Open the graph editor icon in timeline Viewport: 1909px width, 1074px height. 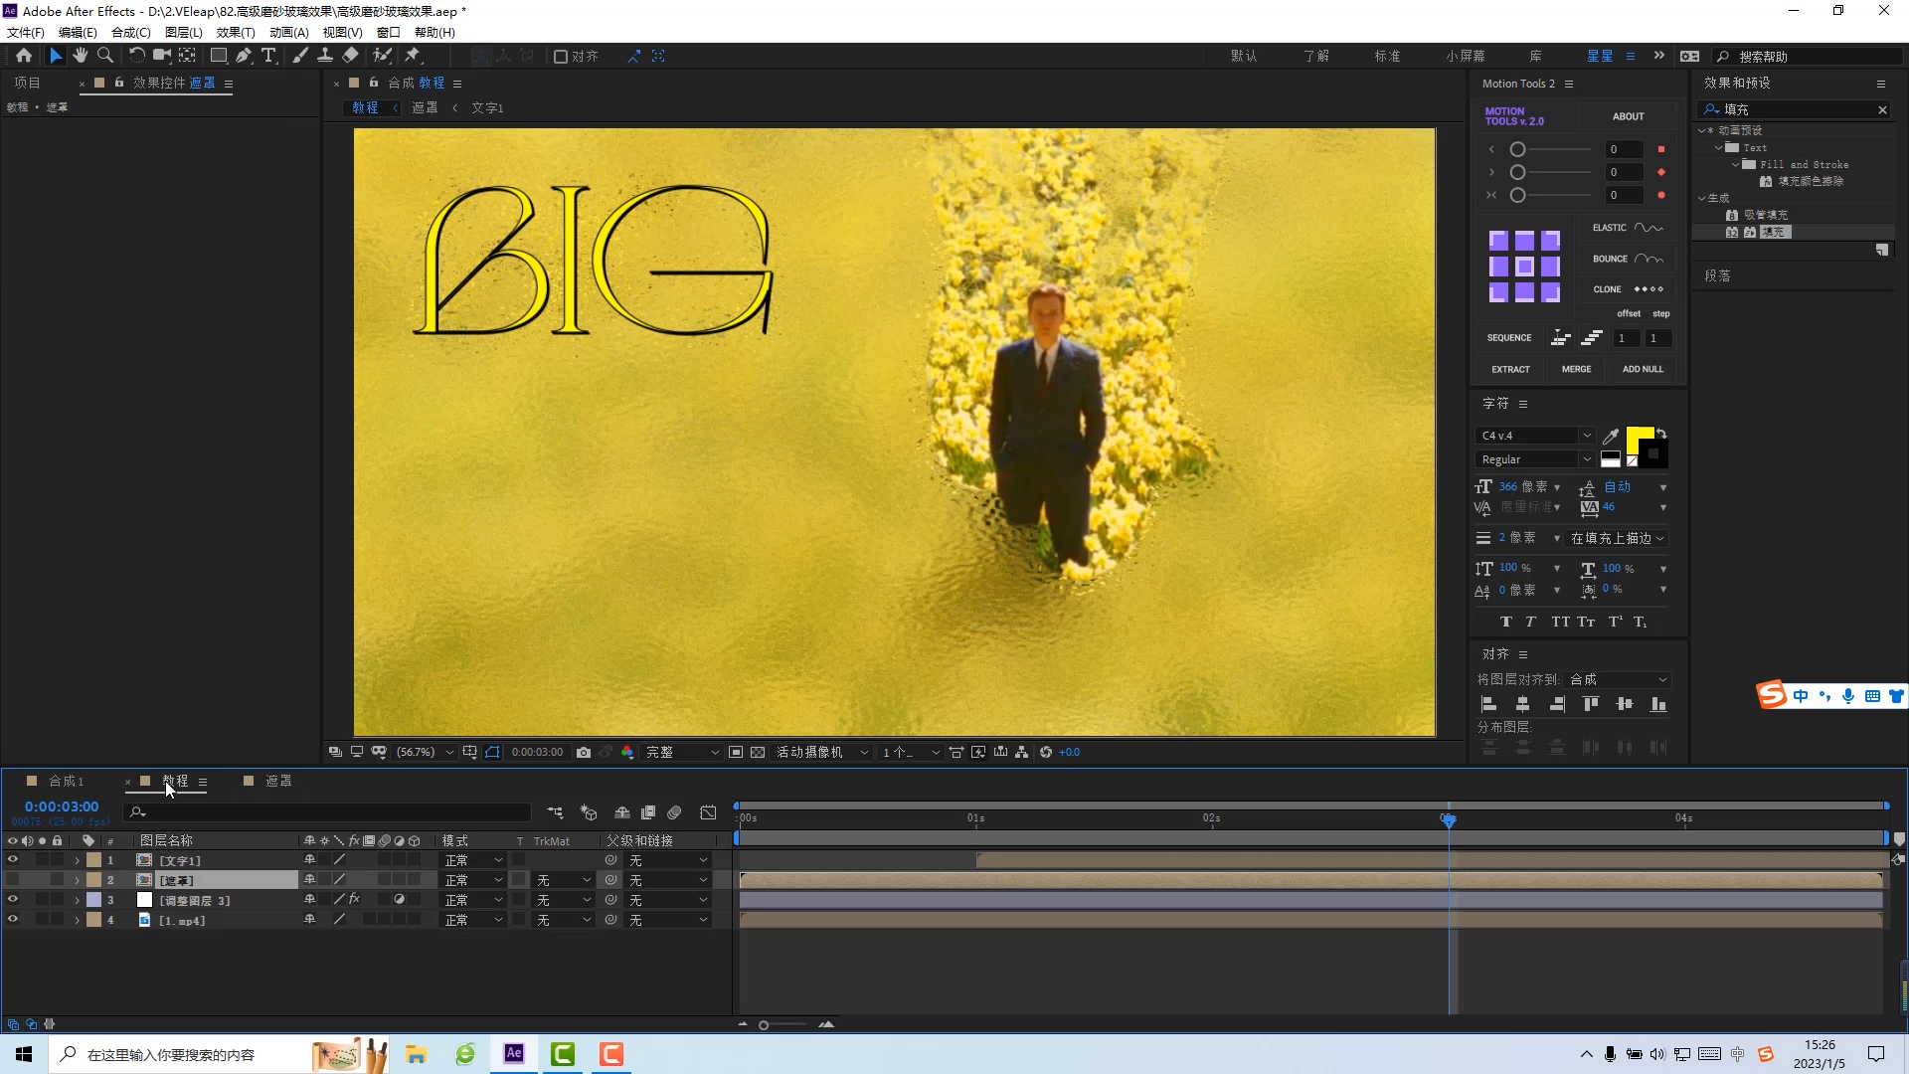coord(708,813)
